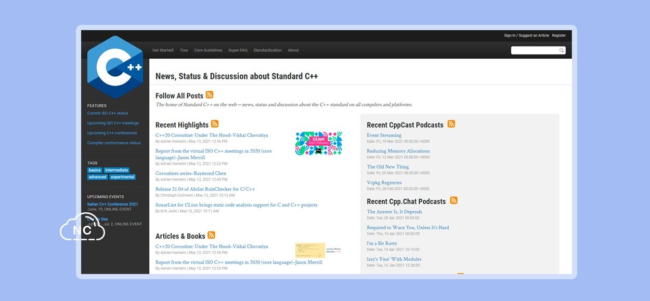This screenshot has height=301, width=650.
Task: Open Reducing Memory Allocations podcast
Action: 398,151
